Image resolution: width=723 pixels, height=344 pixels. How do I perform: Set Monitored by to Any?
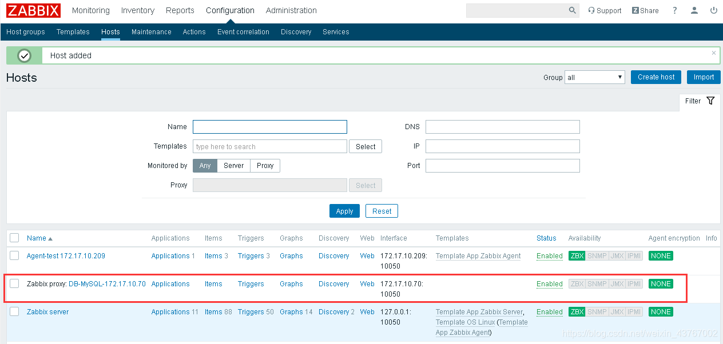[205, 166]
